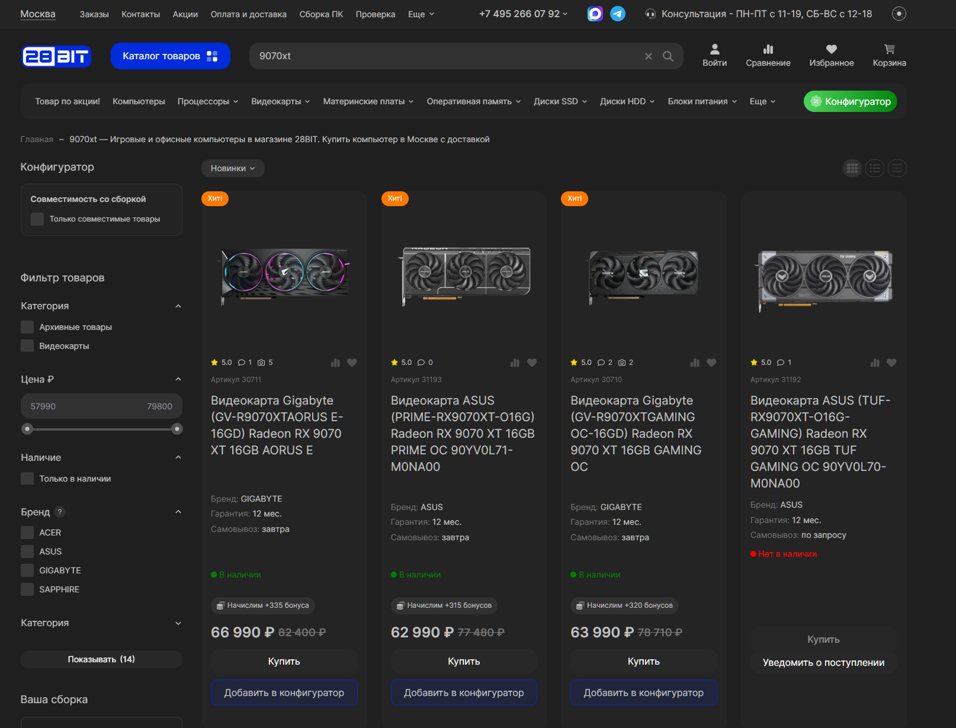Favorite the ASUS TUF GAMING card
This screenshot has height=728, width=956.
point(891,363)
